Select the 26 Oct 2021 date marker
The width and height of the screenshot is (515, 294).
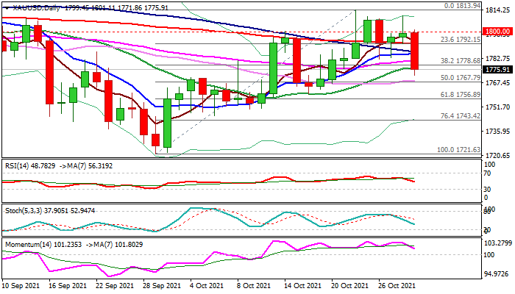coord(397,286)
